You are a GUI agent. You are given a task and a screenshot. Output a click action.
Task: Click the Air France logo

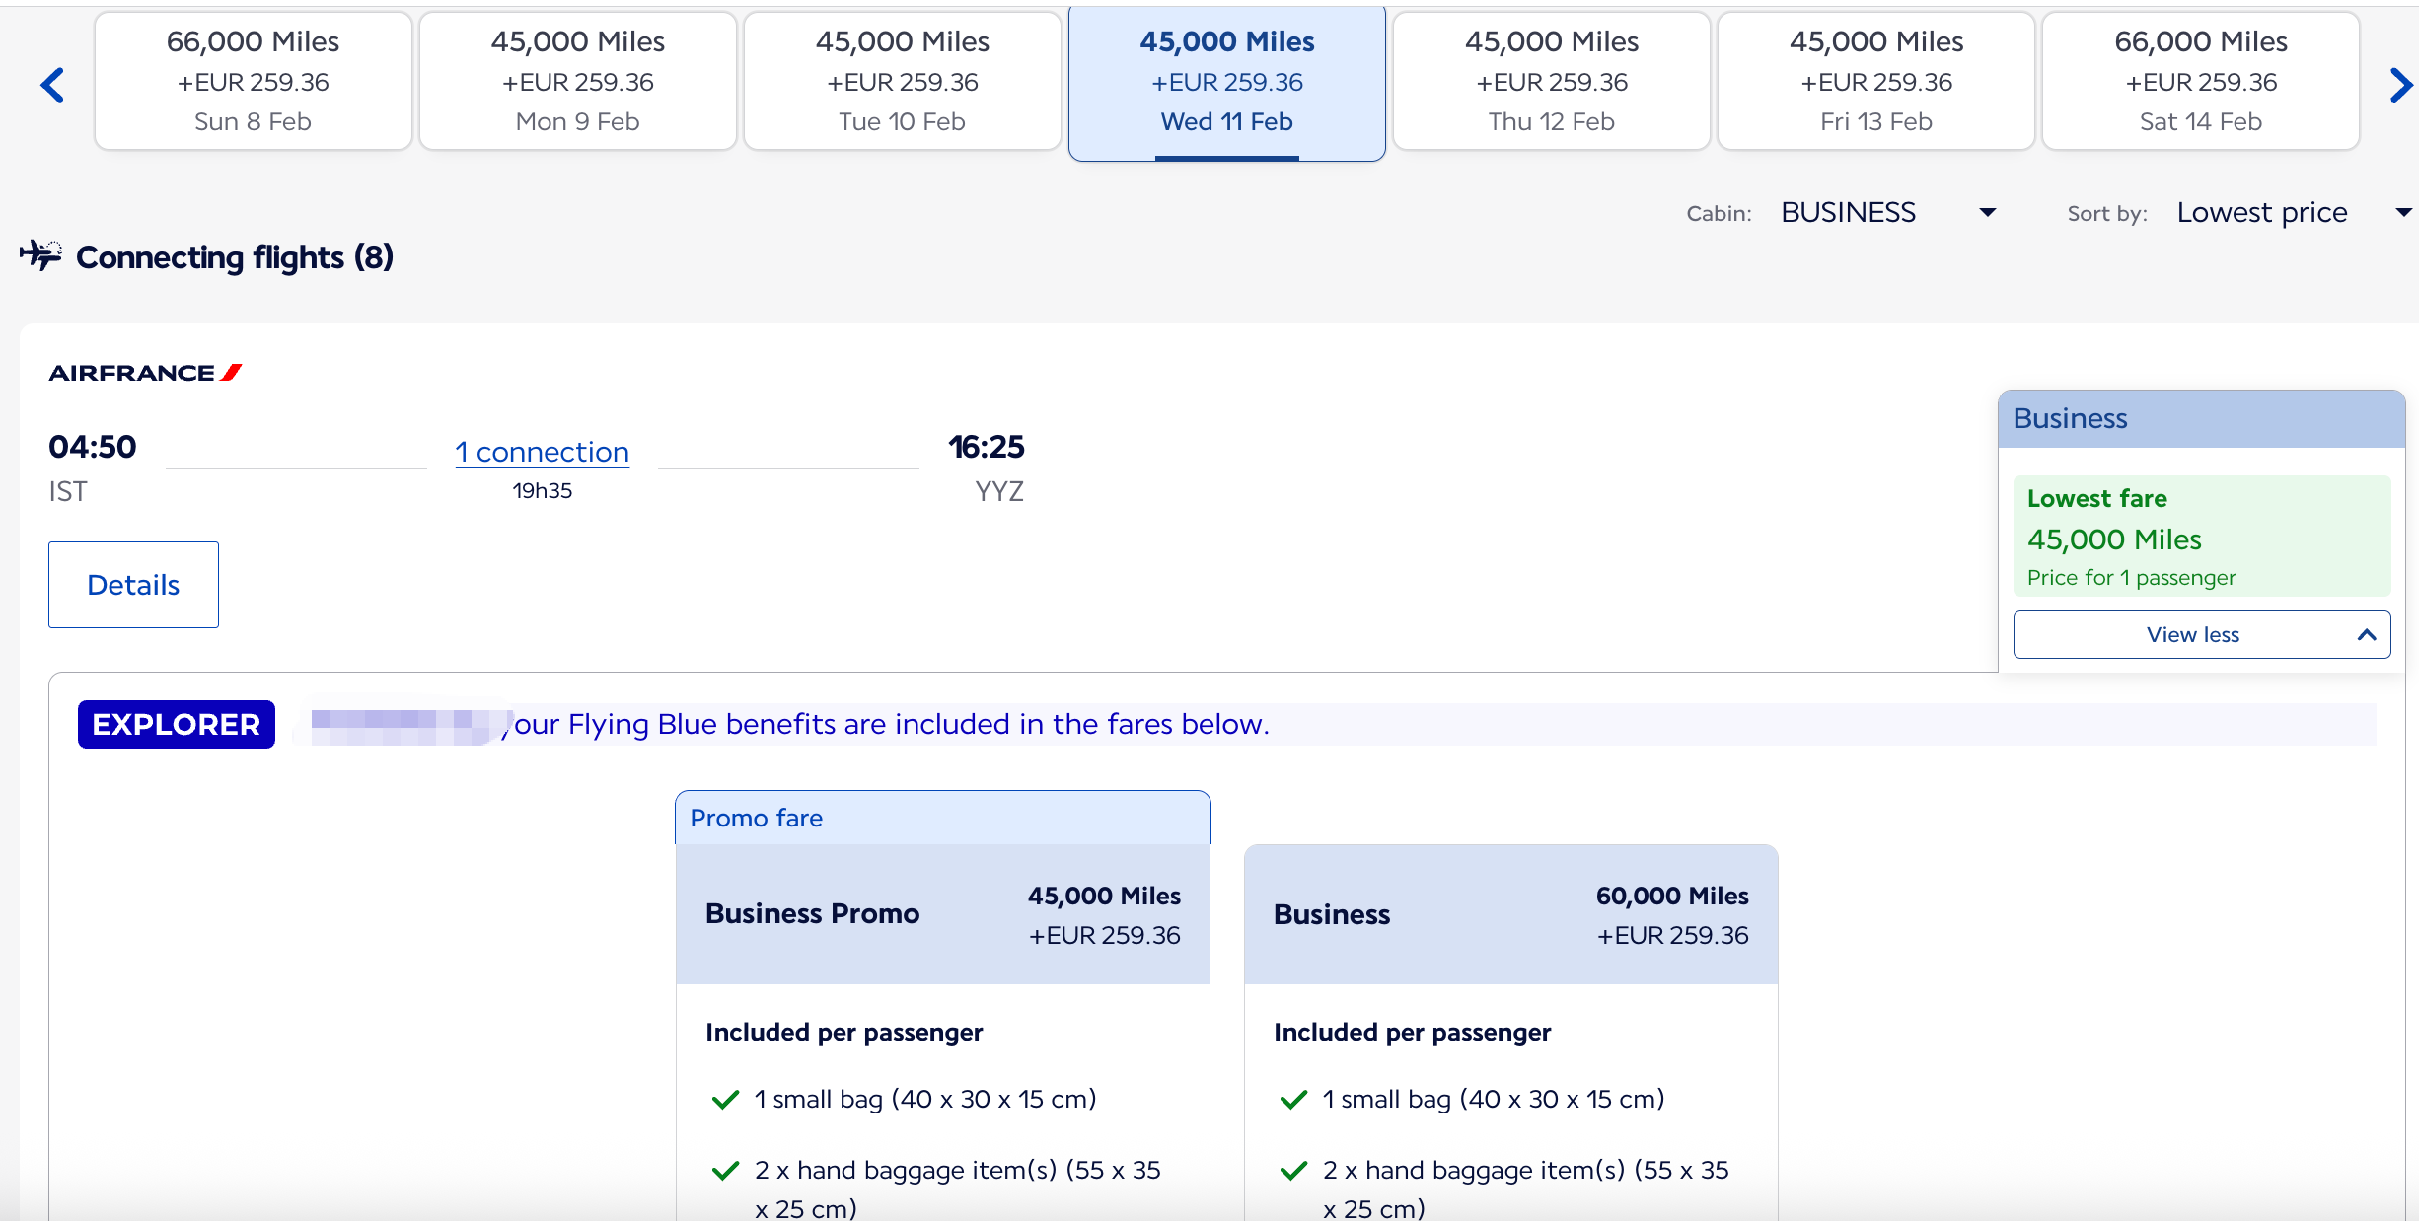pos(145,373)
